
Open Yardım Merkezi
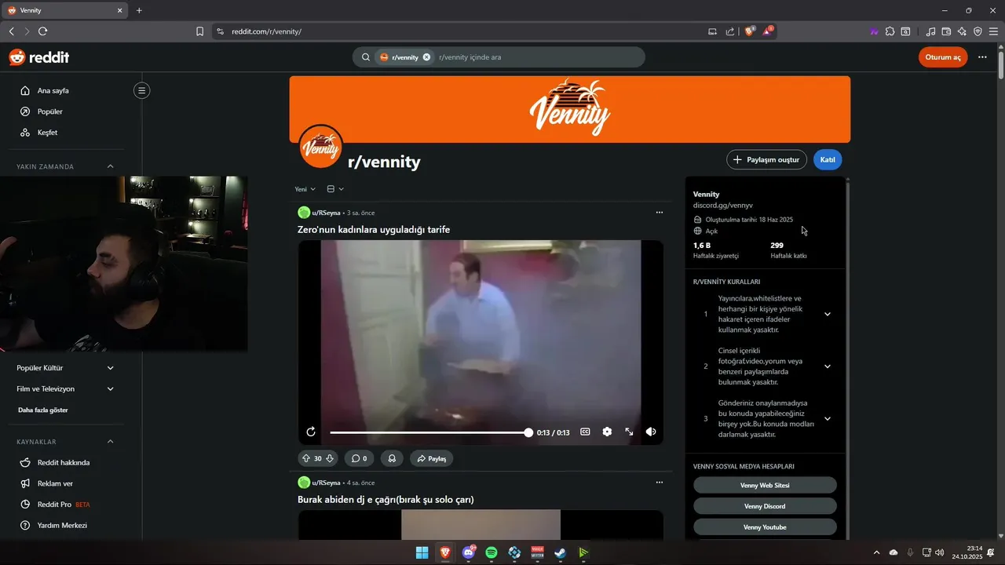(62, 526)
